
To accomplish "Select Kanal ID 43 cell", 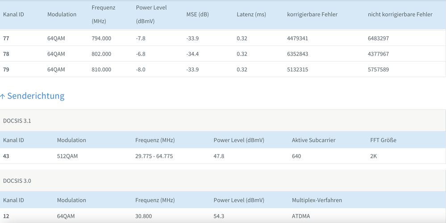I will click(x=6, y=156).
